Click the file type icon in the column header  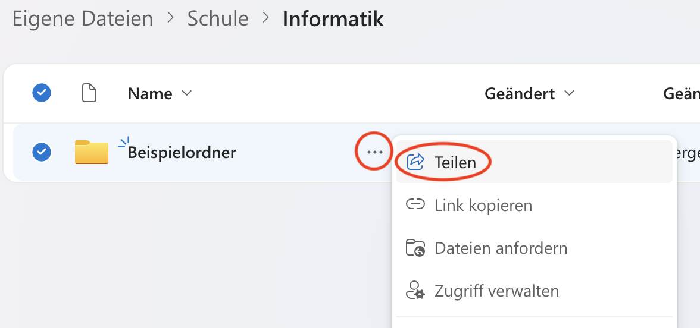click(89, 93)
